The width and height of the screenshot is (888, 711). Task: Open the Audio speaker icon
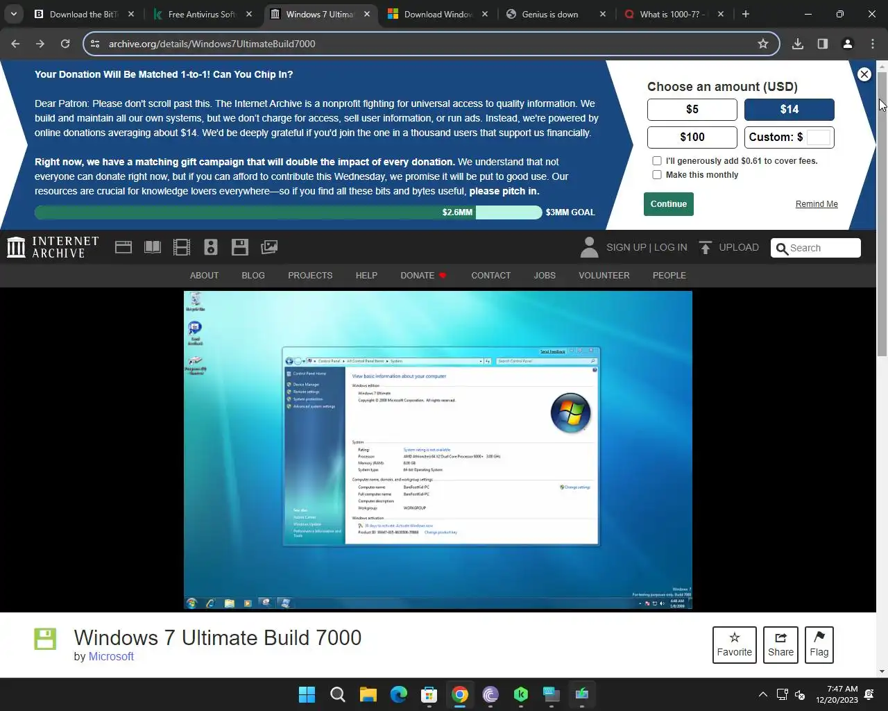(211, 247)
